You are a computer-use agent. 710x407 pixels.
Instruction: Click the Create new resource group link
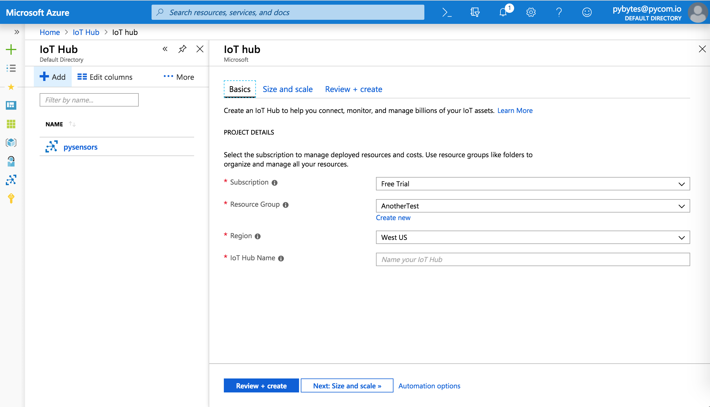pyautogui.click(x=393, y=218)
